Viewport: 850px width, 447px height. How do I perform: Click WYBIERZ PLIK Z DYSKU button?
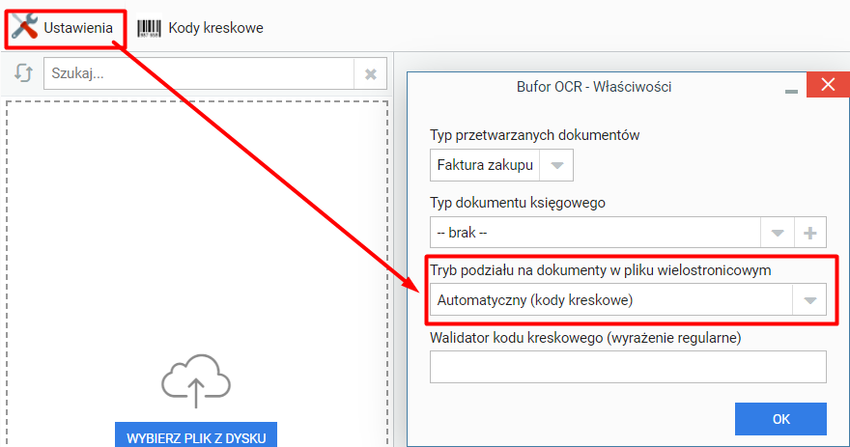pyautogui.click(x=196, y=435)
